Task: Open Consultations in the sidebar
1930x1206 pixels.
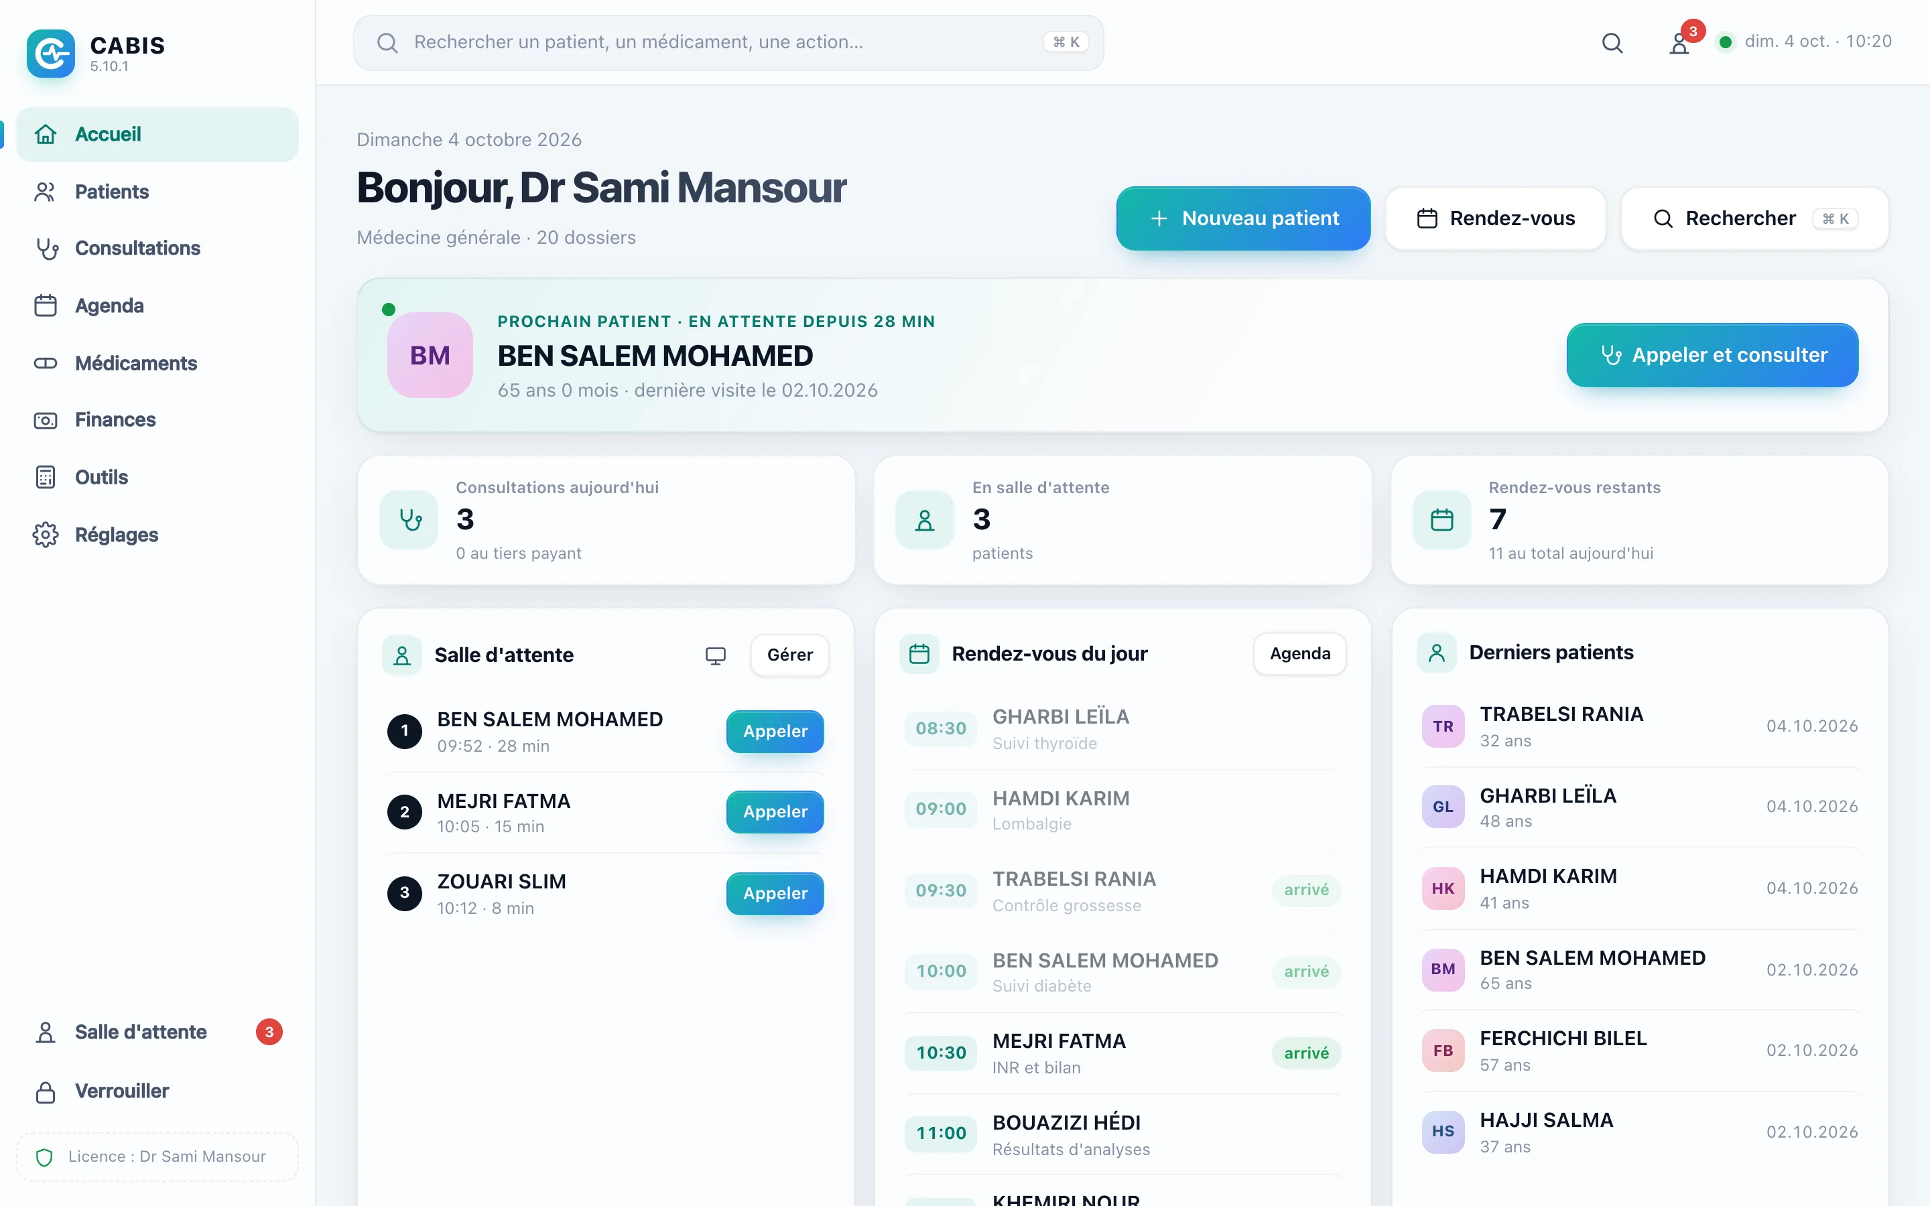Action: [157, 248]
